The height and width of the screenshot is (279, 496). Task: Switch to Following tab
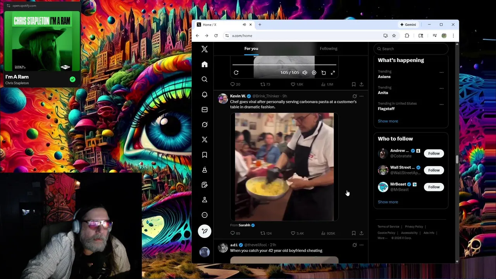pos(329,48)
